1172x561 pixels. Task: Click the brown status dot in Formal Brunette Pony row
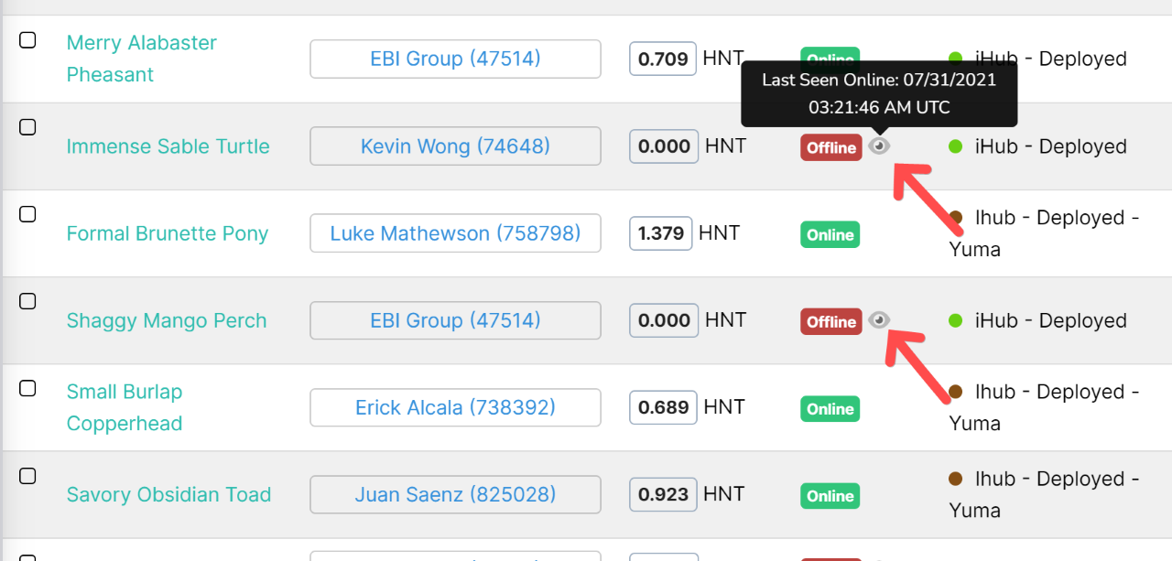(956, 218)
